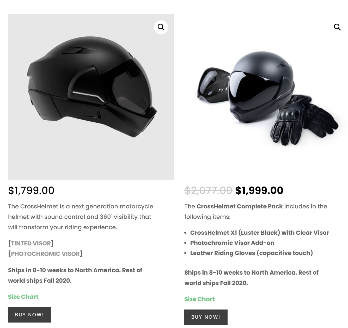Follow the TINTED VISOR link

(31, 243)
